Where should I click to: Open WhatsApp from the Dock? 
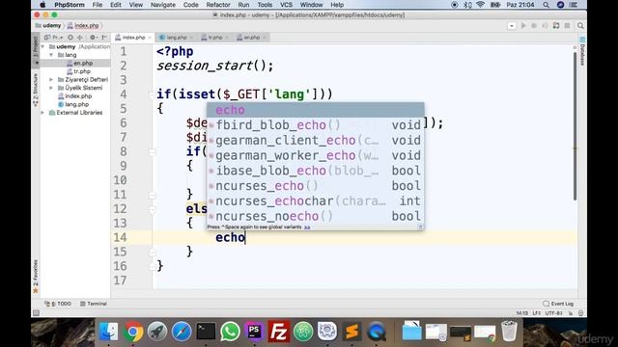(230, 332)
